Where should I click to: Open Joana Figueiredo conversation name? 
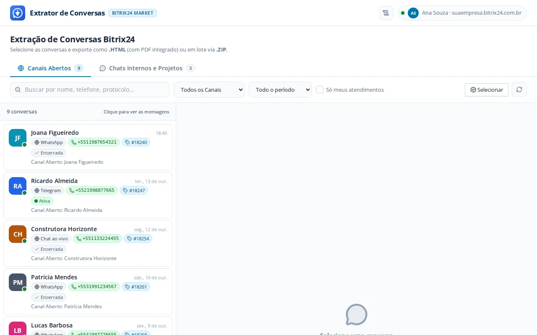point(55,133)
